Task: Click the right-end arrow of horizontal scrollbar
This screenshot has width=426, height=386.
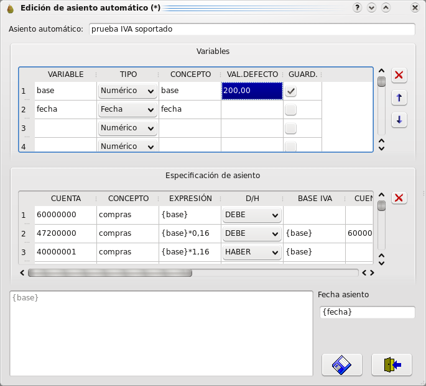Action: pos(372,272)
